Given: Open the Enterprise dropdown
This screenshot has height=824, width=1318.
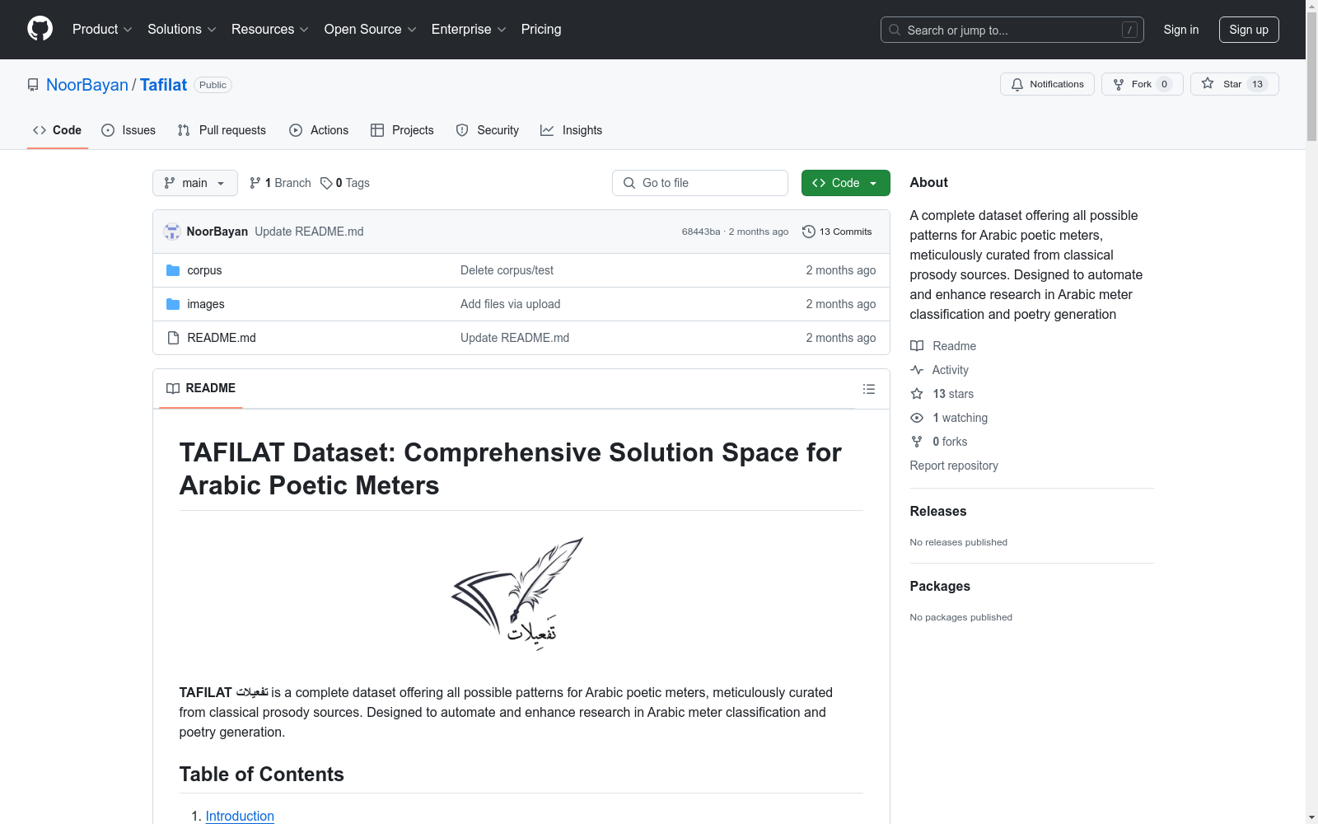Looking at the screenshot, I should 469,30.
